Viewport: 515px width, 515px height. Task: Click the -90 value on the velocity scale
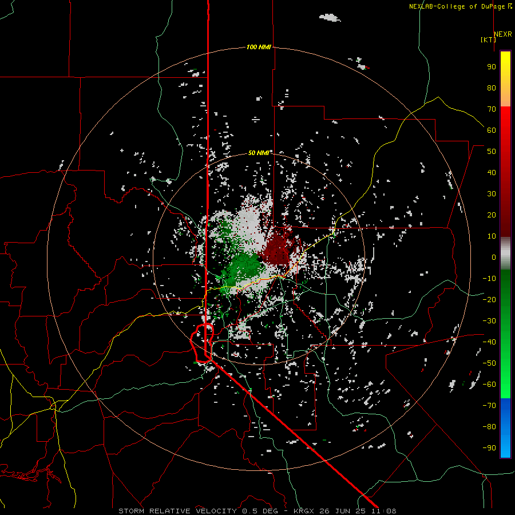pos(489,448)
